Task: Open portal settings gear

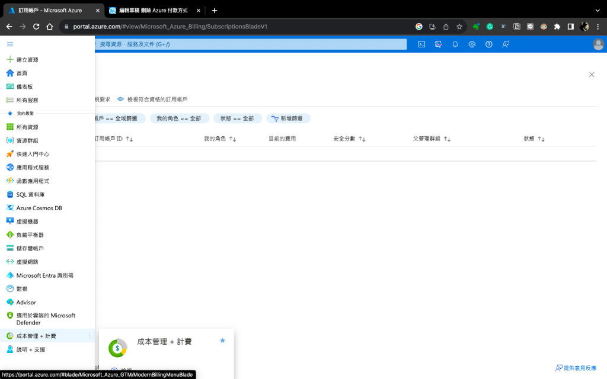Action: 472,44
